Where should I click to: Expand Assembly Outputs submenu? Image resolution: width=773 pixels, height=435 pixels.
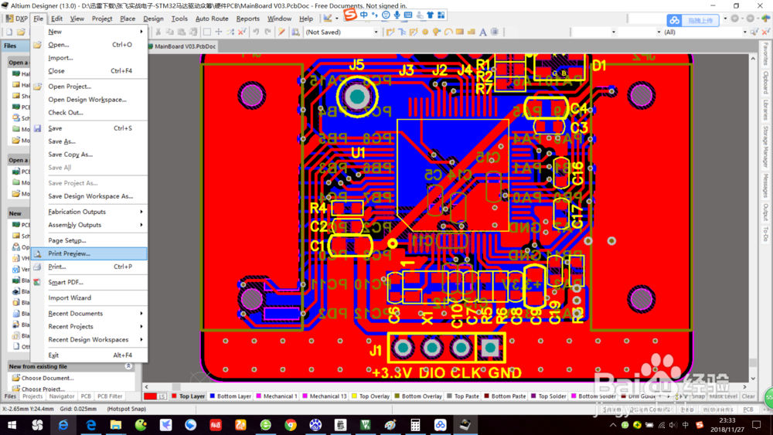pos(141,225)
